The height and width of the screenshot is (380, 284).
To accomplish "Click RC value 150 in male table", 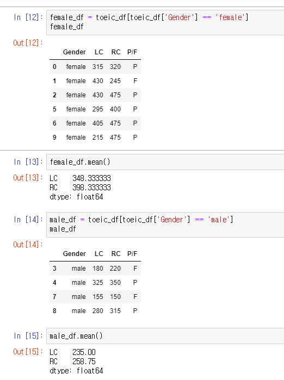I will (115, 297).
